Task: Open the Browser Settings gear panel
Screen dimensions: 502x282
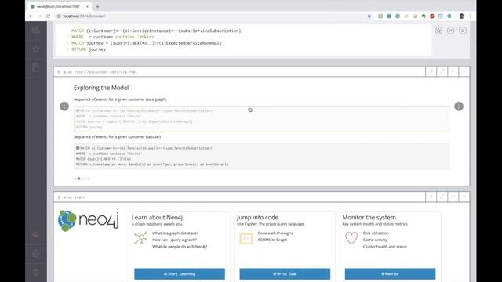Action: click(x=36, y=254)
